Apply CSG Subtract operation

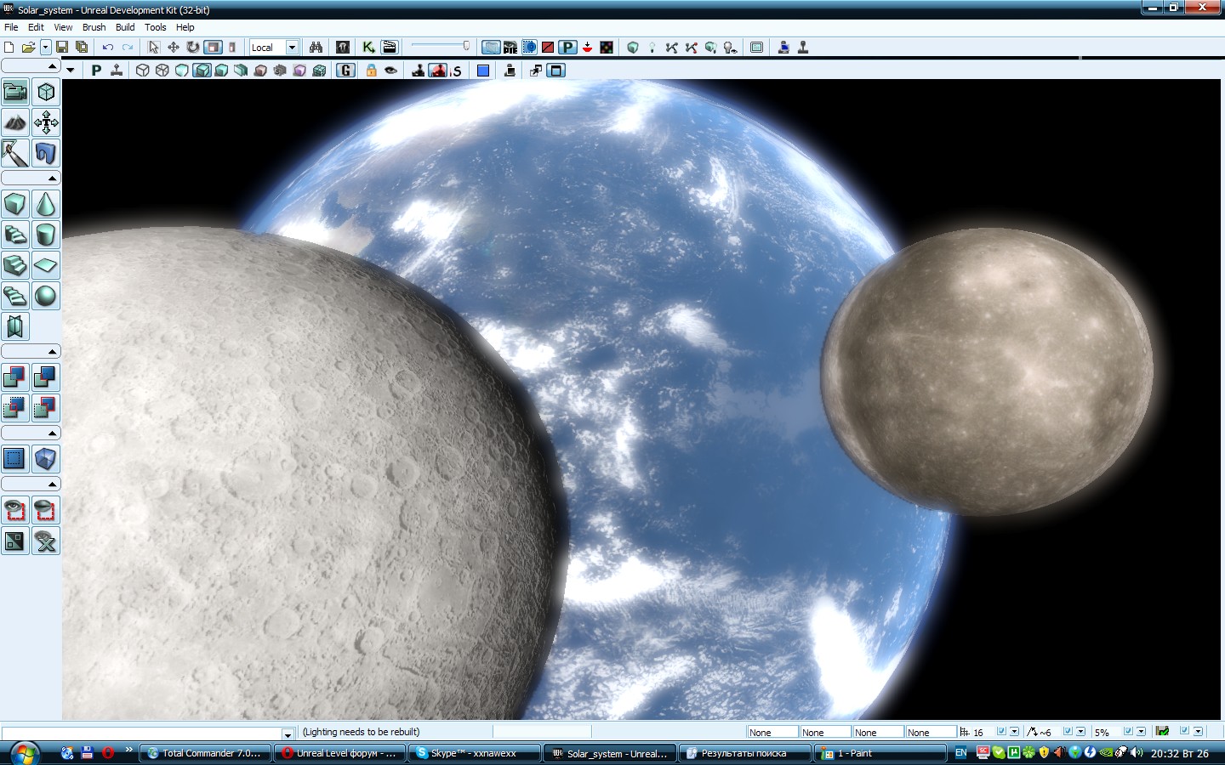click(46, 377)
